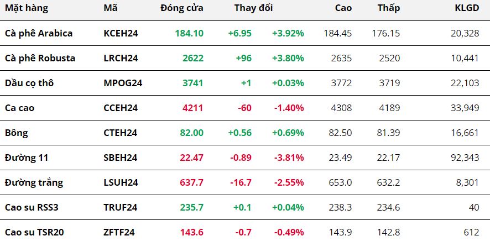
Task: Open Dầu cọ thô commodity name
Action: [29, 83]
